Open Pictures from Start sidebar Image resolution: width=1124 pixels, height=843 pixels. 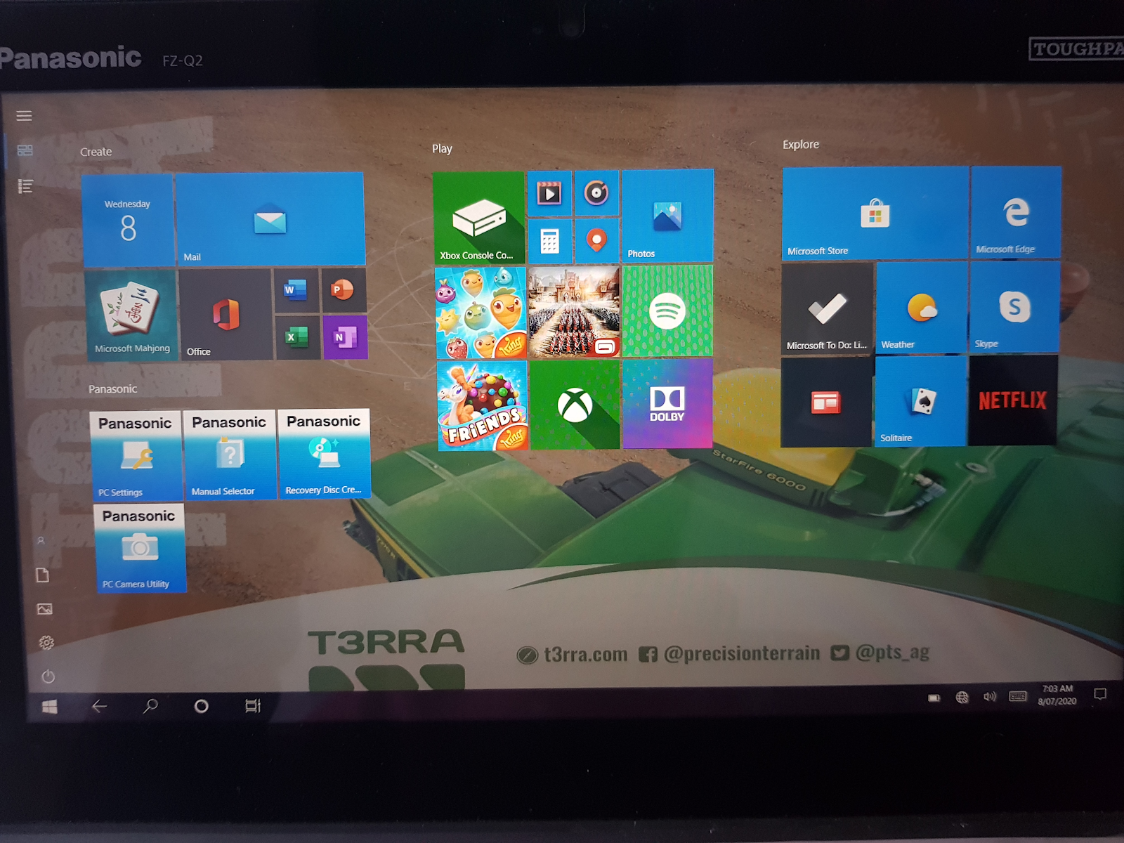[44, 609]
